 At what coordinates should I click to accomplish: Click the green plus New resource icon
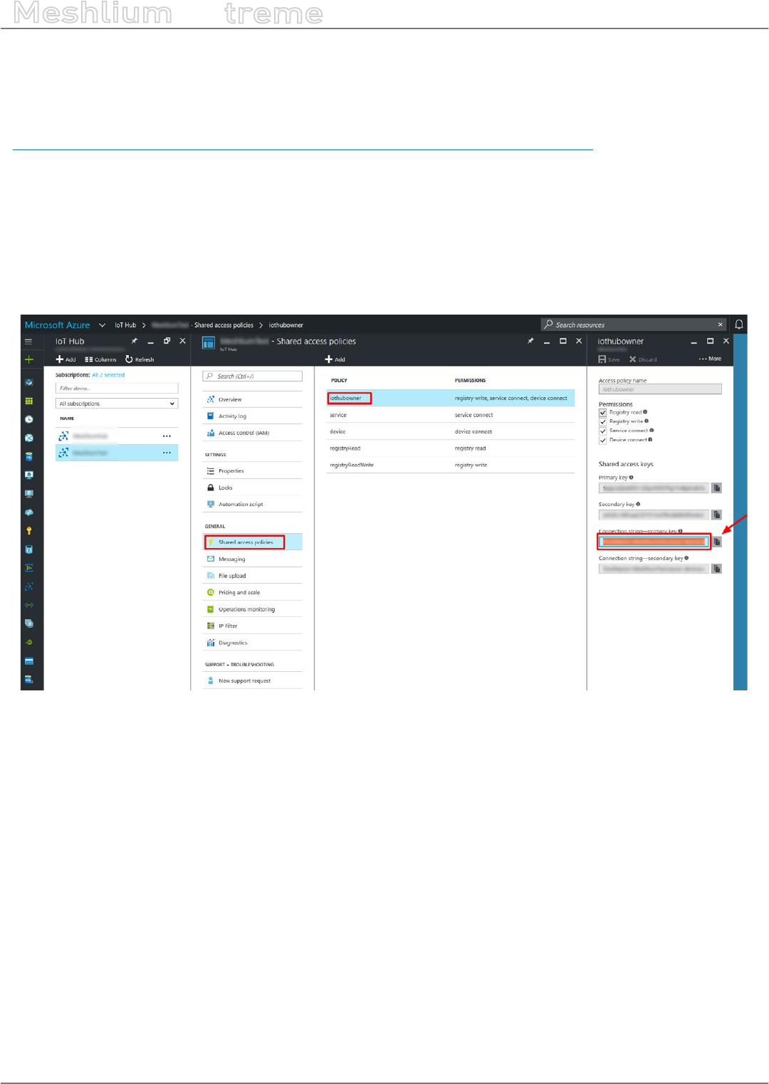[28, 359]
